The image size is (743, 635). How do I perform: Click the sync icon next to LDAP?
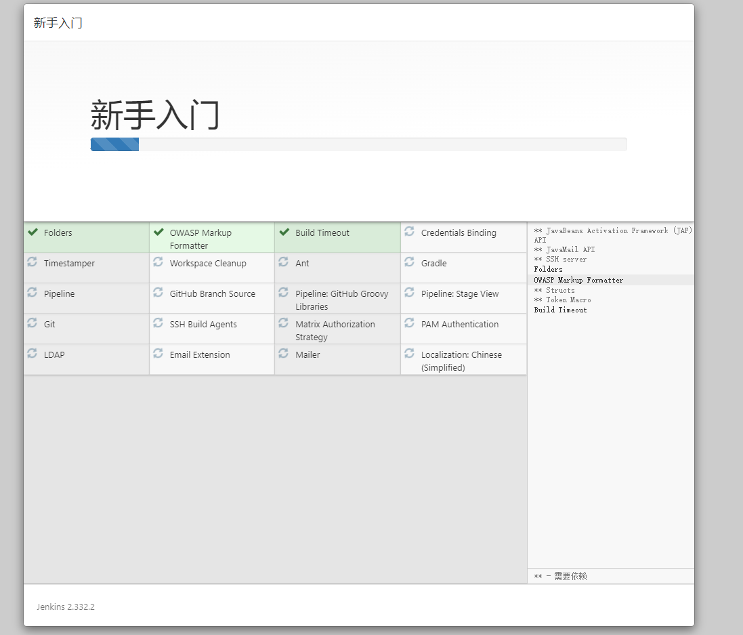point(32,354)
